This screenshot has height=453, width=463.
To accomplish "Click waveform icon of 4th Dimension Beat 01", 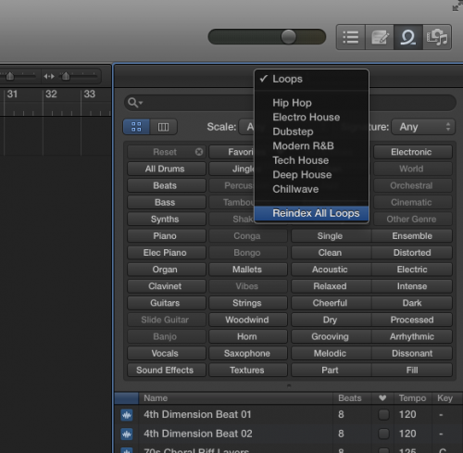I will (x=127, y=415).
